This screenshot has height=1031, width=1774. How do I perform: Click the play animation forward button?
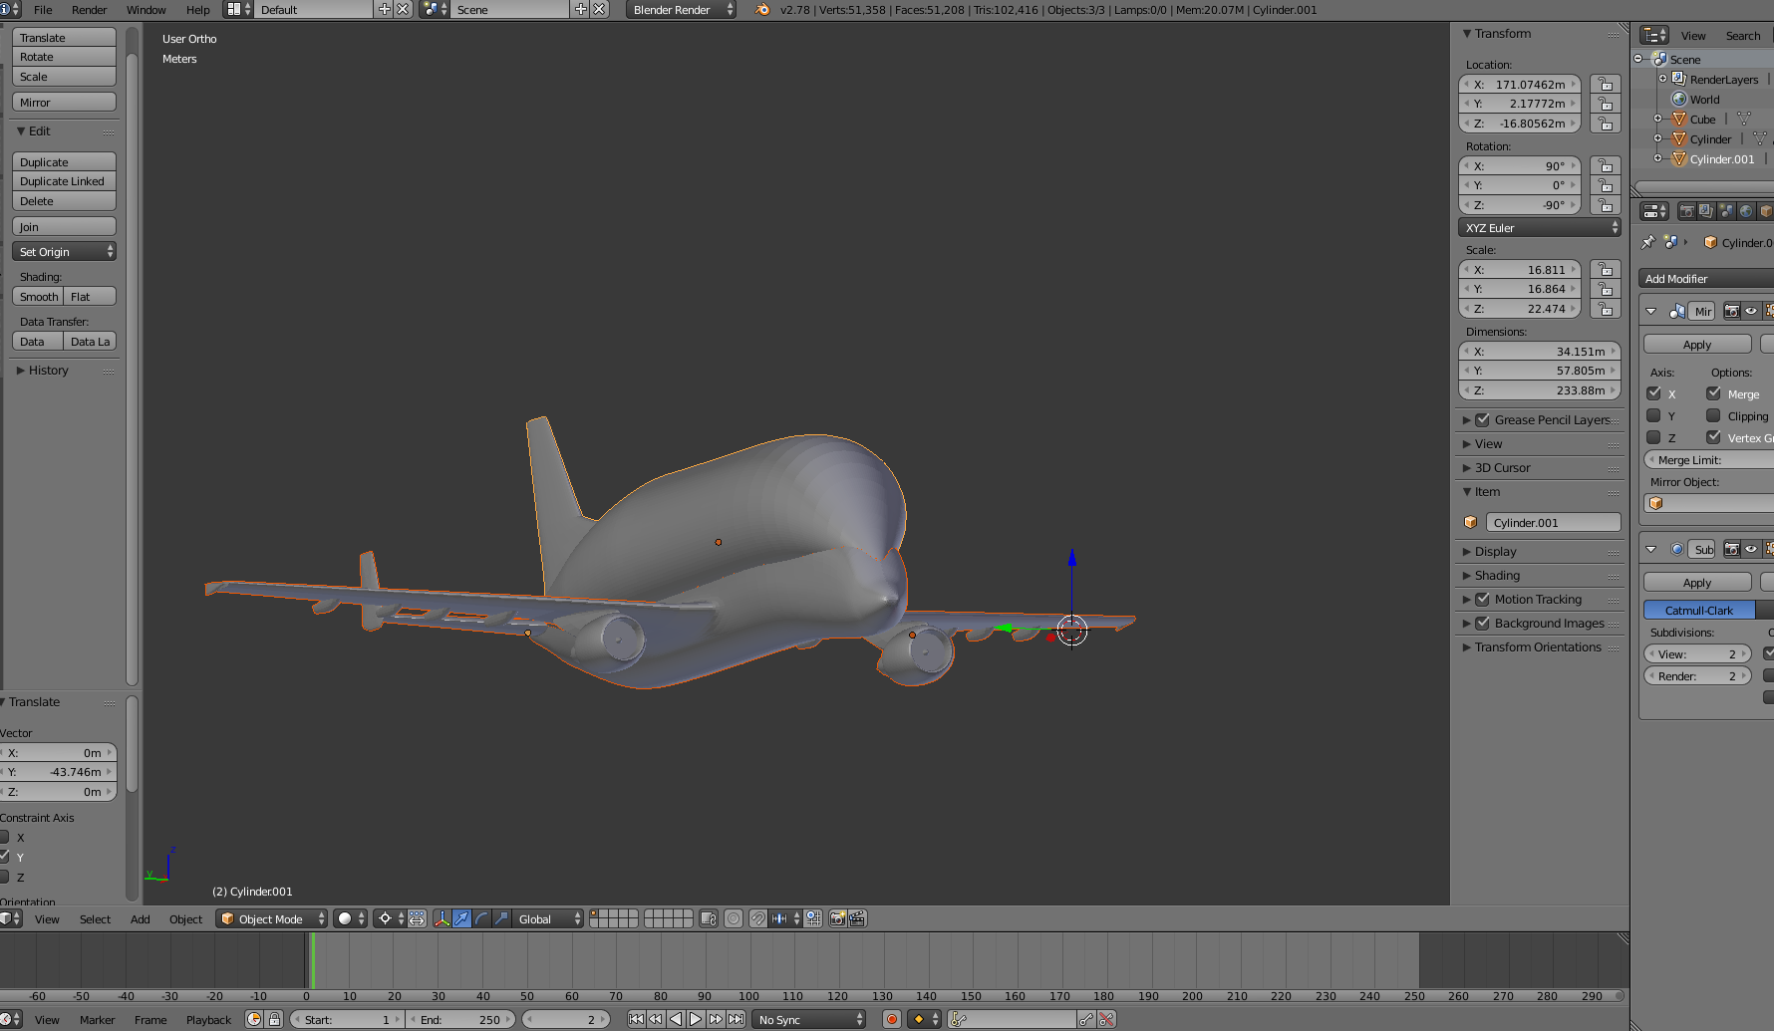[x=696, y=1019]
